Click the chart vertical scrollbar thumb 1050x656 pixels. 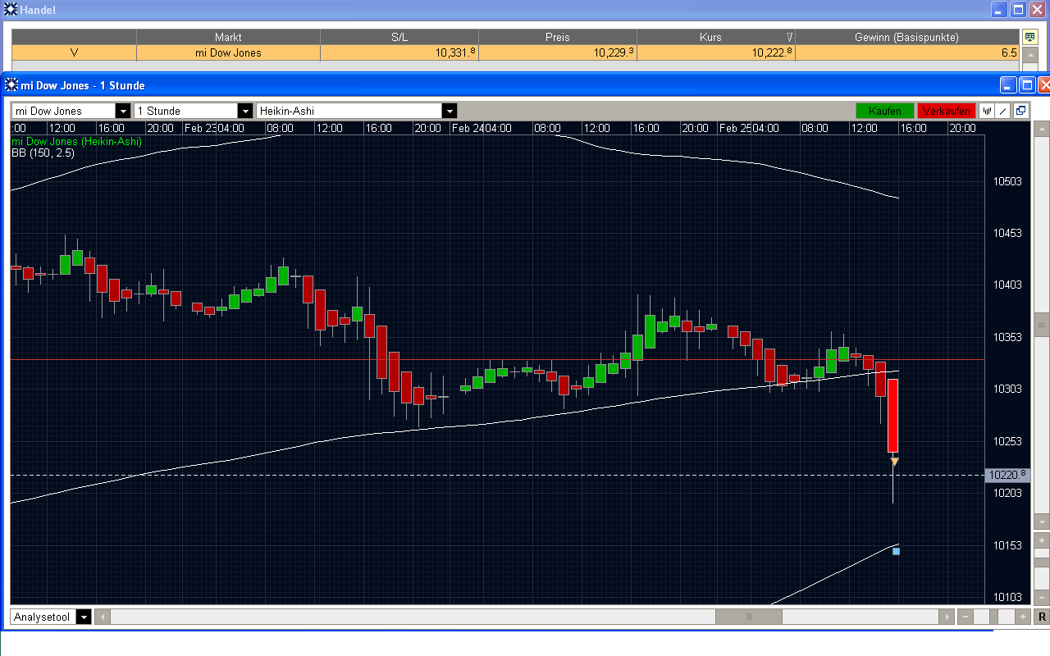pyautogui.click(x=1042, y=325)
